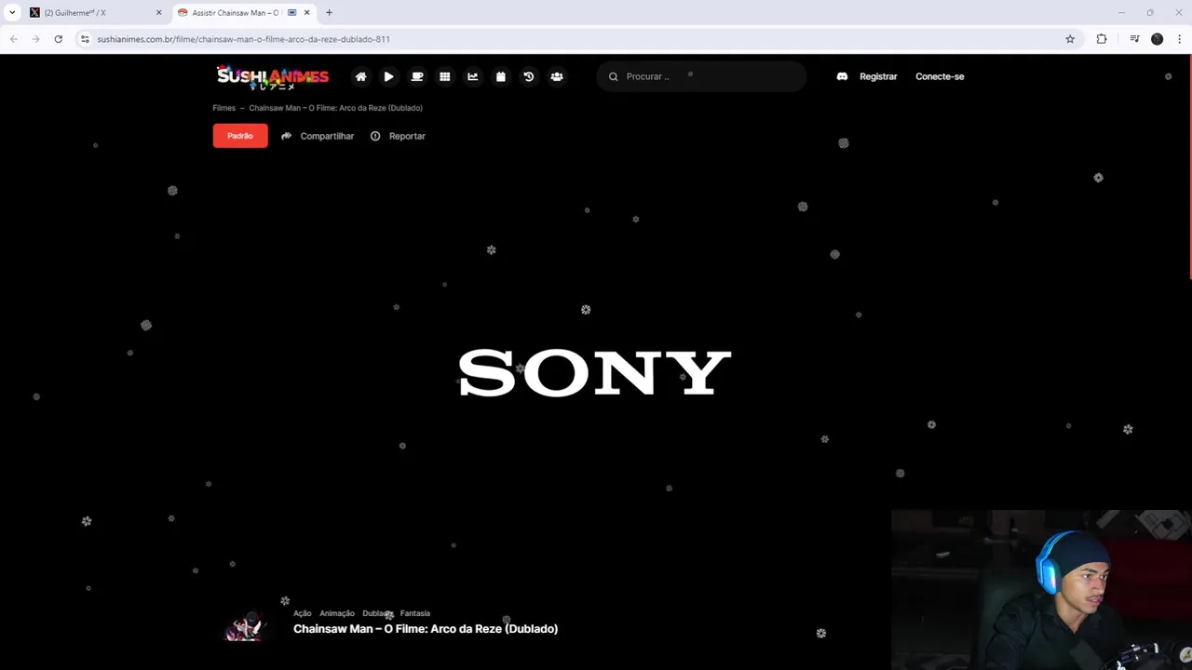Bookmark page with the star icon
This screenshot has width=1192, height=670.
click(1070, 39)
